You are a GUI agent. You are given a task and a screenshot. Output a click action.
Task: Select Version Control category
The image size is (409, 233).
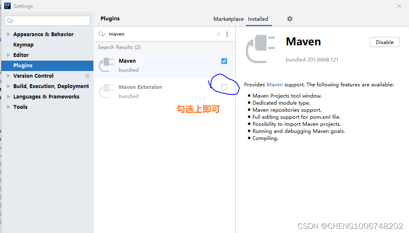(33, 76)
